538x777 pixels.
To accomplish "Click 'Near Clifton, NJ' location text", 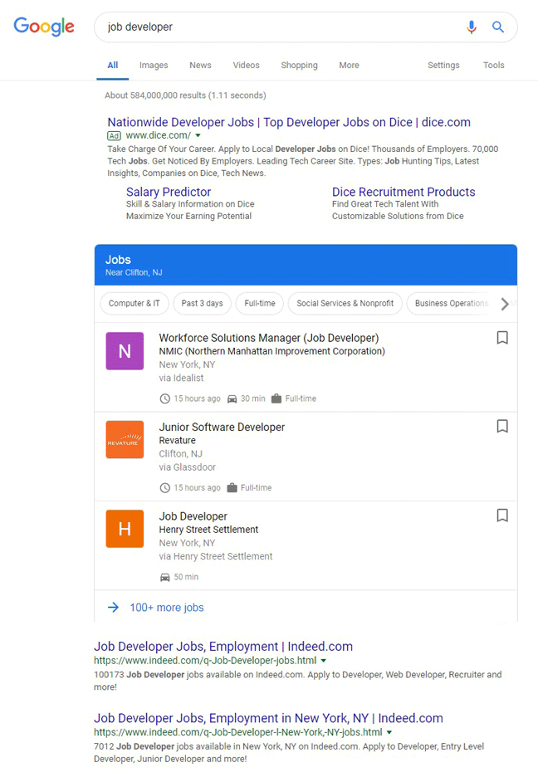I will [134, 272].
